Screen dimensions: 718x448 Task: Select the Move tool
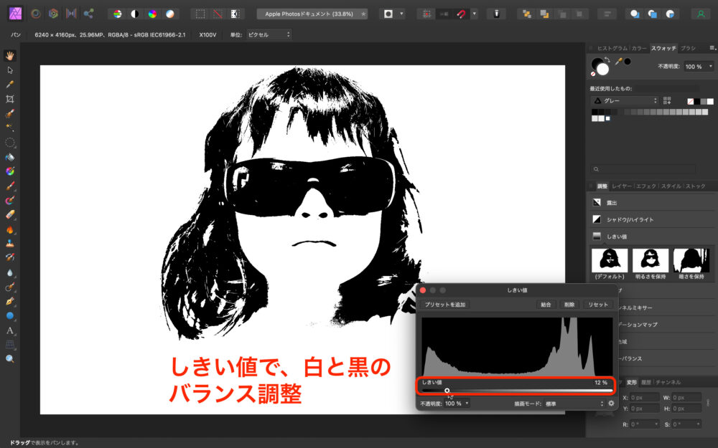[x=10, y=69]
